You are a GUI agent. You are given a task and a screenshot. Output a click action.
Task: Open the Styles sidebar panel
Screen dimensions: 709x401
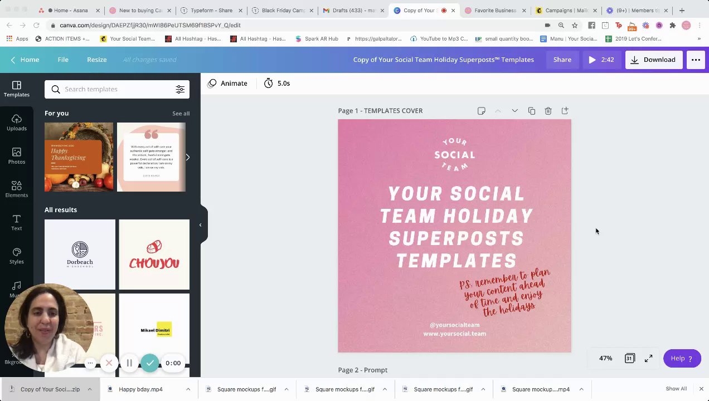pyautogui.click(x=16, y=256)
